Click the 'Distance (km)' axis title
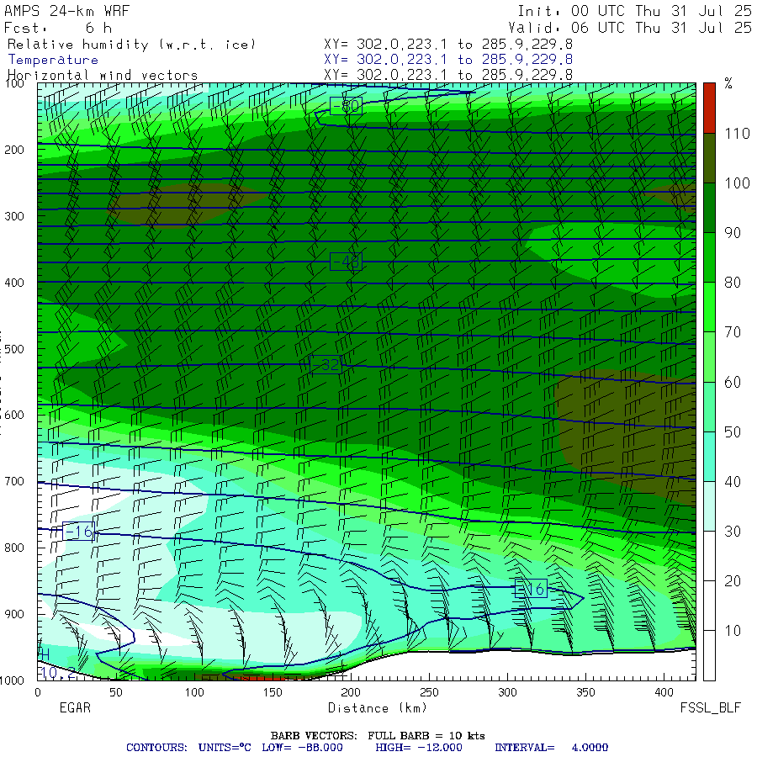 click(378, 708)
